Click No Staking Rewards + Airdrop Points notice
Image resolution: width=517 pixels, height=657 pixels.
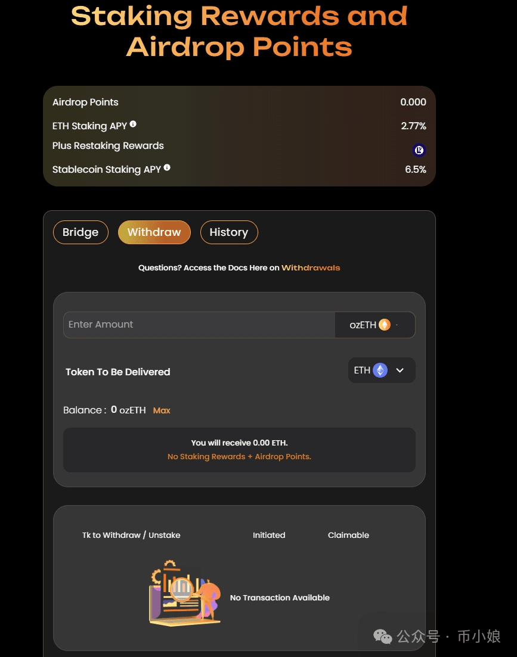click(x=240, y=457)
